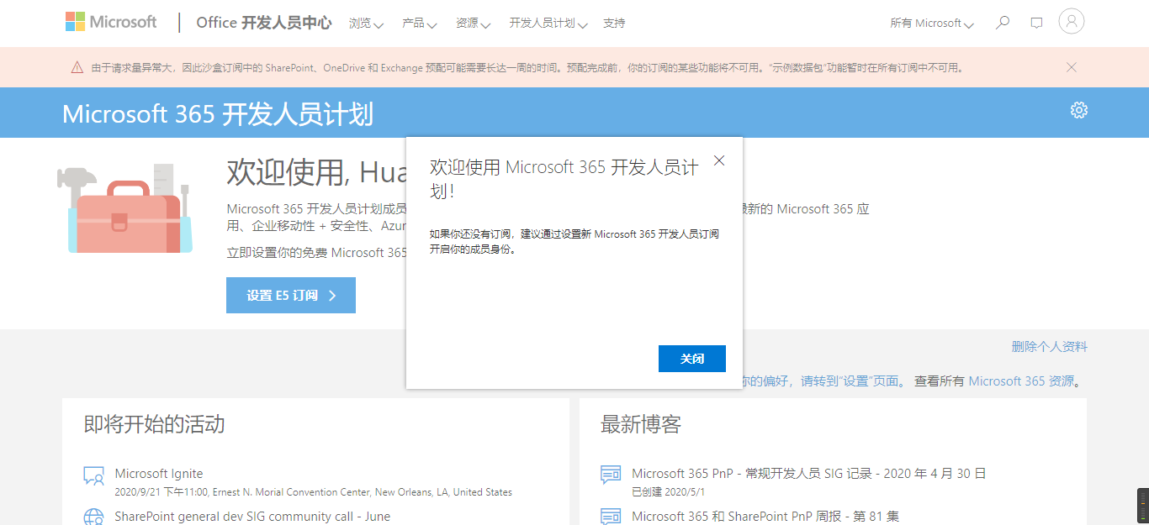Open the 支持 menu item

point(614,24)
